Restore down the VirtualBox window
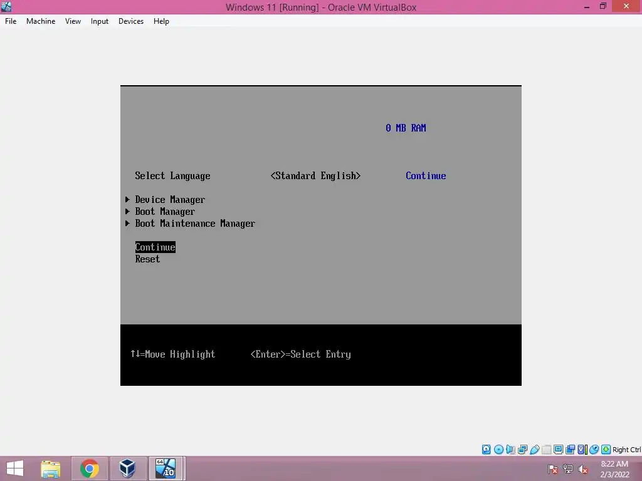 (x=603, y=6)
